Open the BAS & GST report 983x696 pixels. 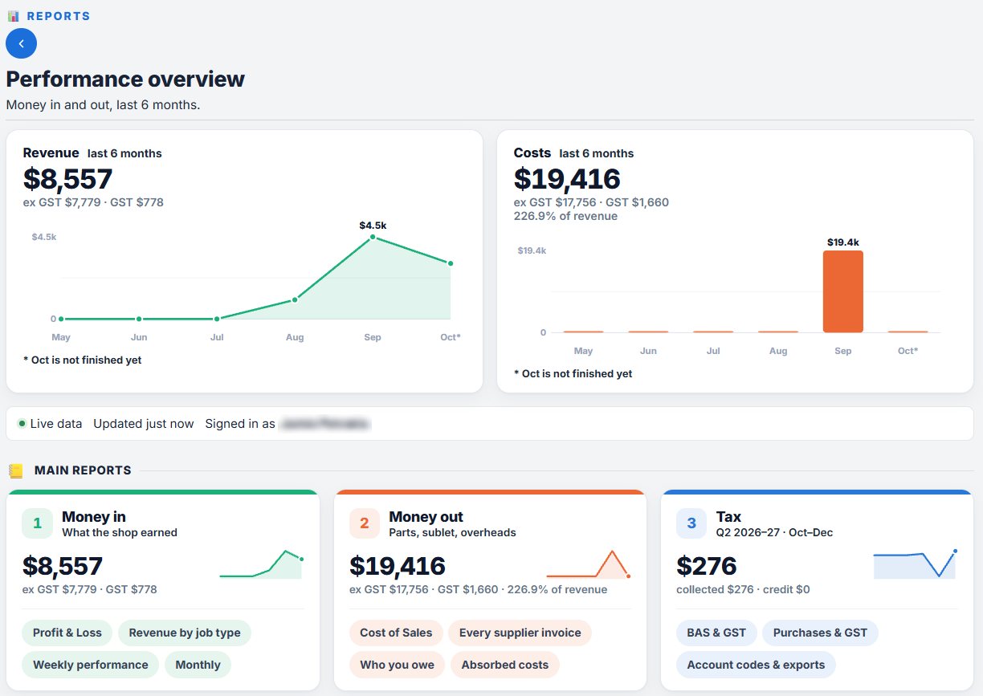tap(716, 633)
